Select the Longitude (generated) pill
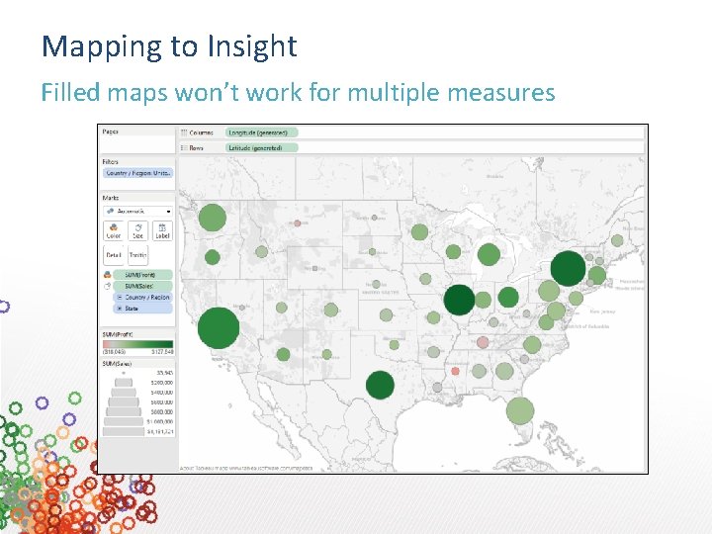 (261, 133)
